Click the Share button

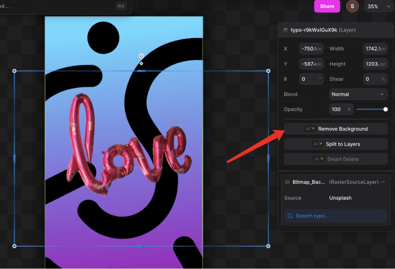point(327,6)
